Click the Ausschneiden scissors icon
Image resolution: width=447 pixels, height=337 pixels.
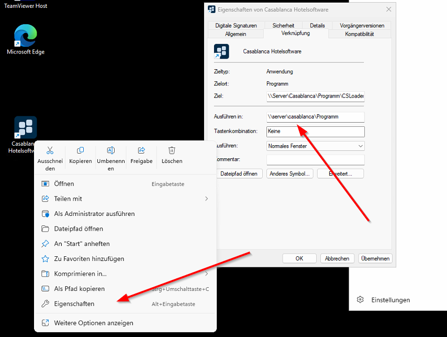click(x=50, y=150)
